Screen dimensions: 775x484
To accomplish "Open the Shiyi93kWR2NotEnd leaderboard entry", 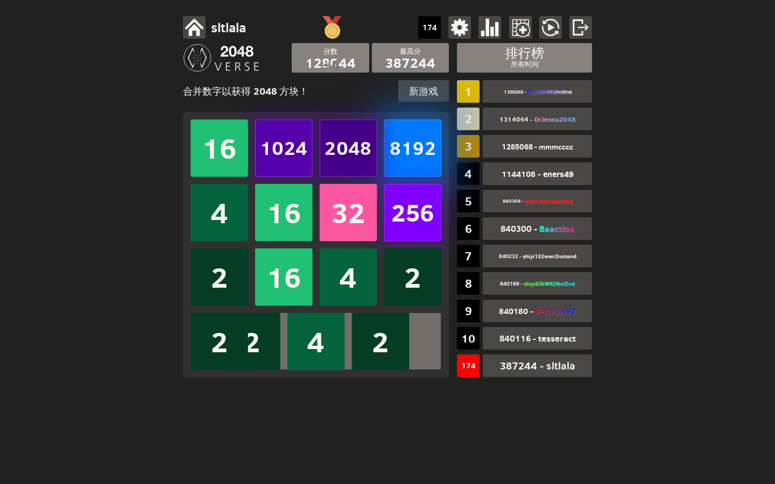I will 537,91.
